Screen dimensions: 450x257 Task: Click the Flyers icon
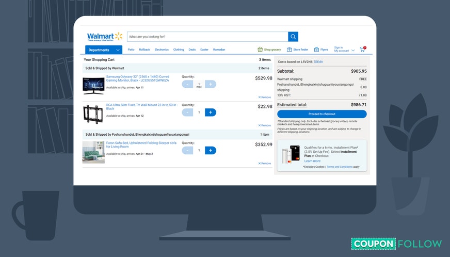click(x=316, y=50)
